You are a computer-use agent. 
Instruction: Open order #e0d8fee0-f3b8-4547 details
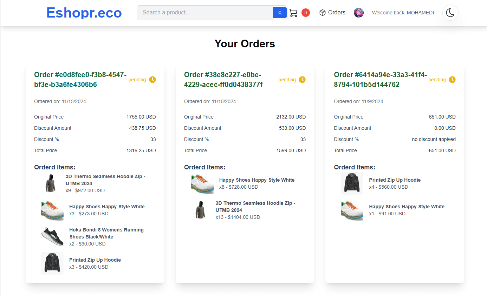click(x=80, y=79)
